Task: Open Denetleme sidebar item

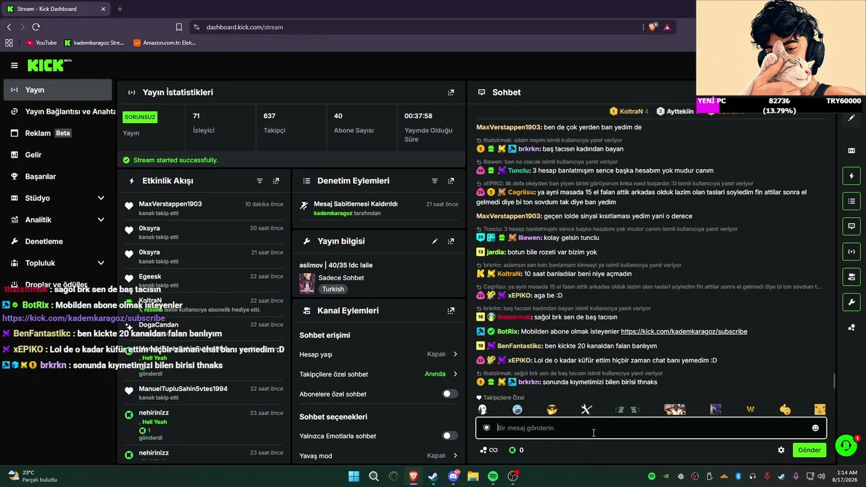Action: (58, 241)
